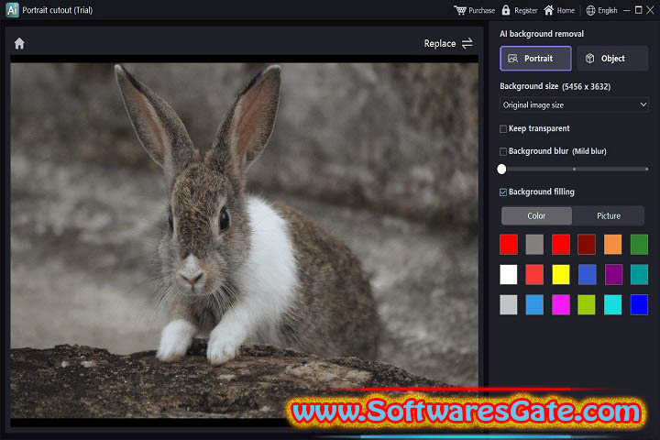Click the rabbit image preview
Viewport: 660px width, 440px height.
(x=244, y=240)
